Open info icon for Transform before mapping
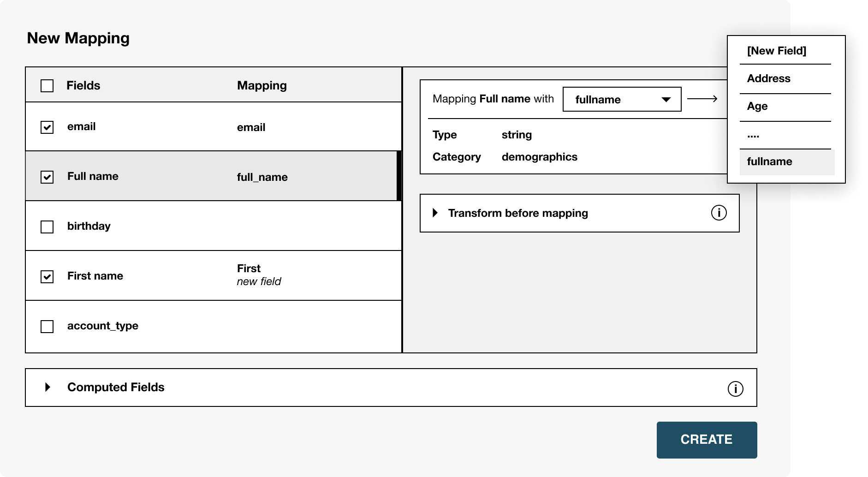 [719, 213]
